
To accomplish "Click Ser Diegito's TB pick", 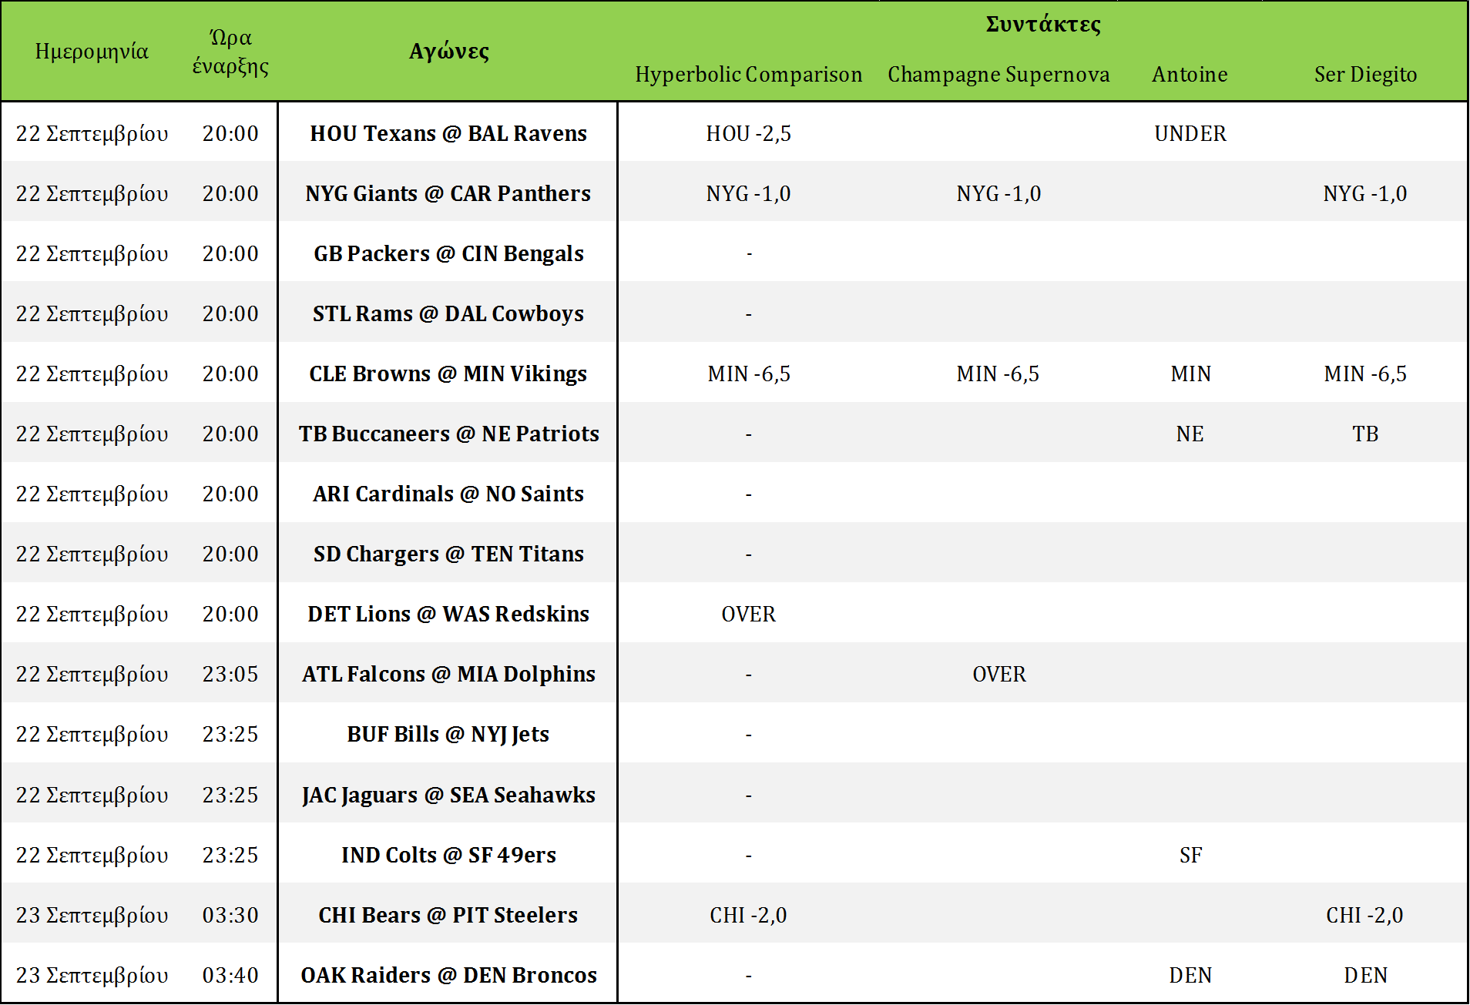I will click(x=1365, y=434).
